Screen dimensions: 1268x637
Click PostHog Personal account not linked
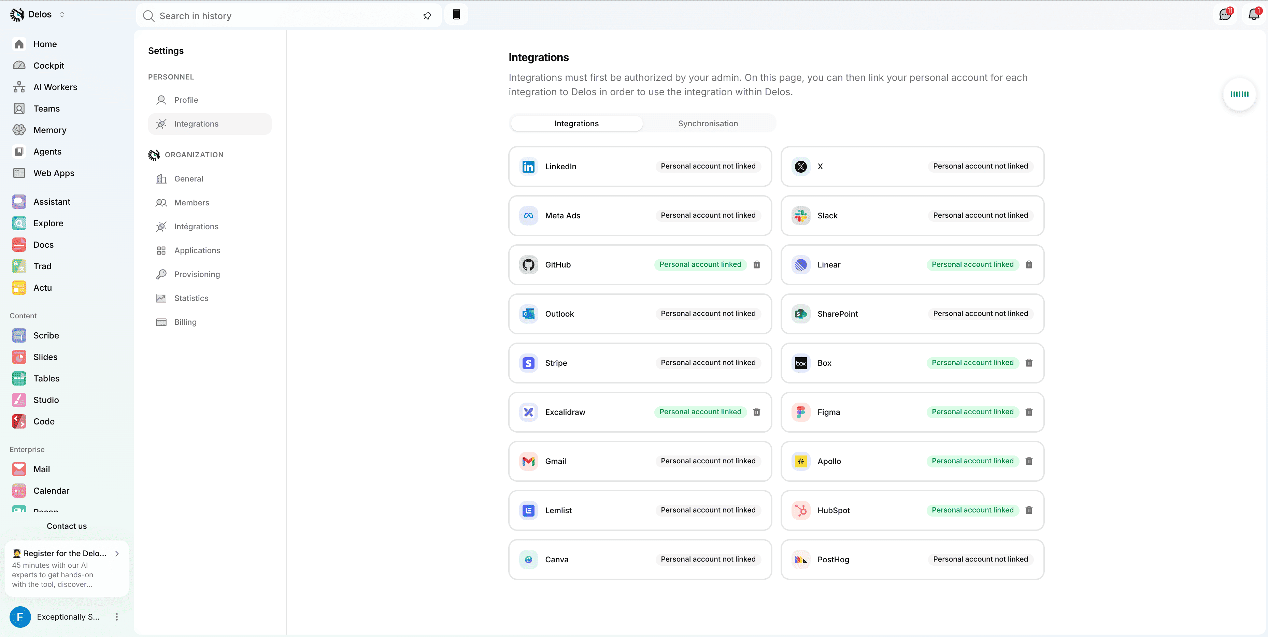(980, 559)
